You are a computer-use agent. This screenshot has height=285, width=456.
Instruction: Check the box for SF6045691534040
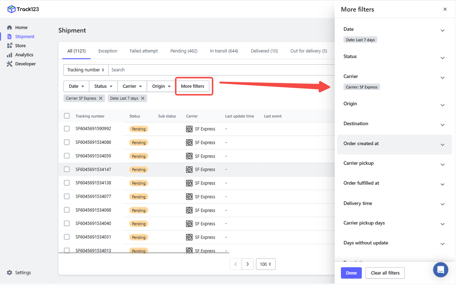pyautogui.click(x=67, y=223)
